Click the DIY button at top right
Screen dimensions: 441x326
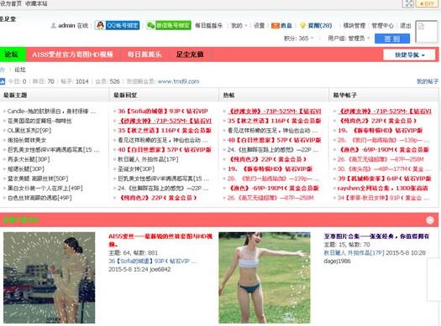point(428,3)
